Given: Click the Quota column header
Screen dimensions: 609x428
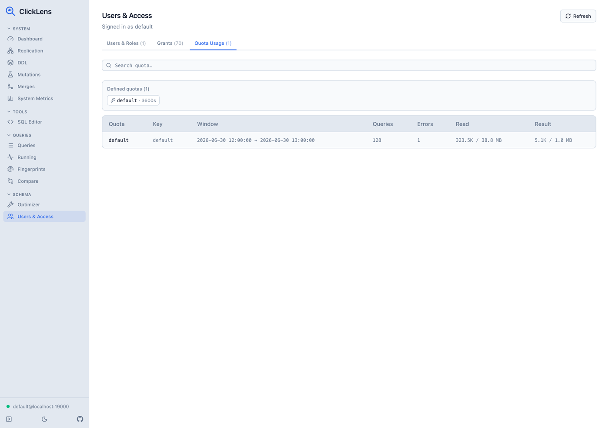Looking at the screenshot, I should point(117,124).
